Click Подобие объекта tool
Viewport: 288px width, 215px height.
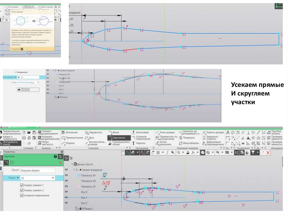tap(274, 132)
